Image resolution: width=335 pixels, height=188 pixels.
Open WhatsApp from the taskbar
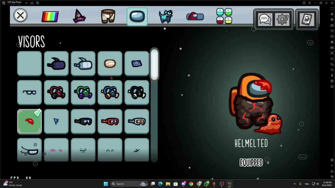coord(206,184)
